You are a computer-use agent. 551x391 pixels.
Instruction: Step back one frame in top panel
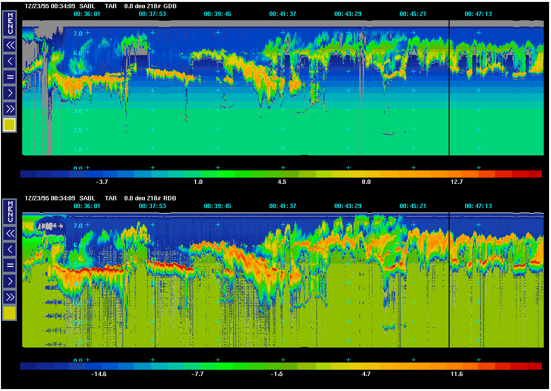[x=9, y=61]
